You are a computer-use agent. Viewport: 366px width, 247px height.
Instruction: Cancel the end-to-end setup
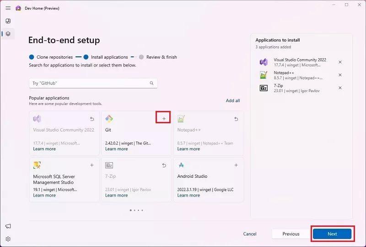[x=250, y=234]
